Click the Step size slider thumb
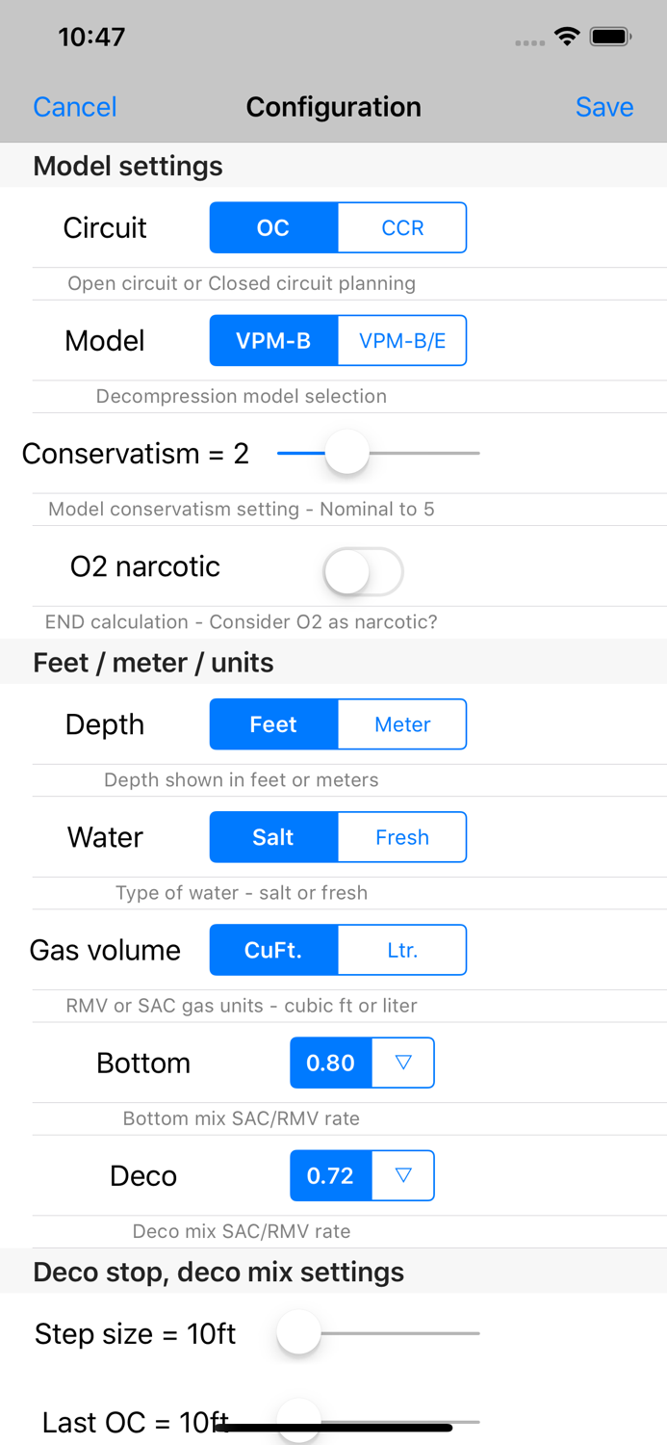This screenshot has width=667, height=1445. click(x=299, y=1333)
